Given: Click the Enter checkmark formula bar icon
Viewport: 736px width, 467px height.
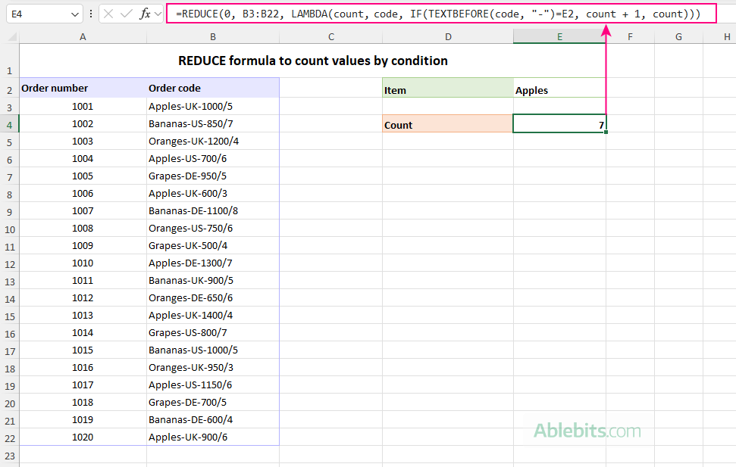Looking at the screenshot, I should (x=127, y=14).
